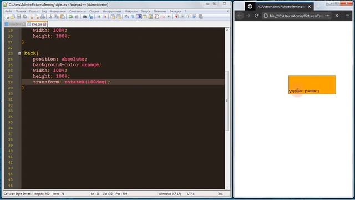This screenshot has width=355, height=200.
Task: Click 'rotateX(180deg)' value in editor
Action: pyautogui.click(x=85, y=82)
